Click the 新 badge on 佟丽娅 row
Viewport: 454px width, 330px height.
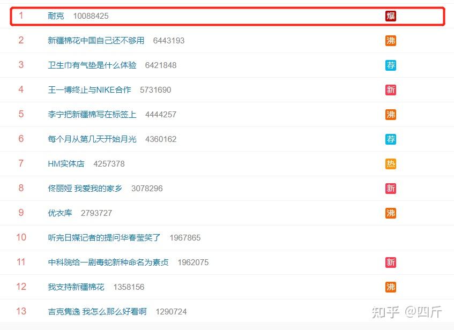[x=391, y=189]
